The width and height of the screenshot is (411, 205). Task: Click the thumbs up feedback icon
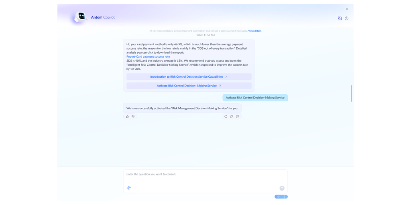pyautogui.click(x=127, y=117)
